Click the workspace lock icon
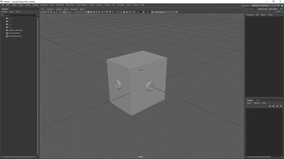The width and height of the screenshot is (284, 159). (x=282, y=6)
